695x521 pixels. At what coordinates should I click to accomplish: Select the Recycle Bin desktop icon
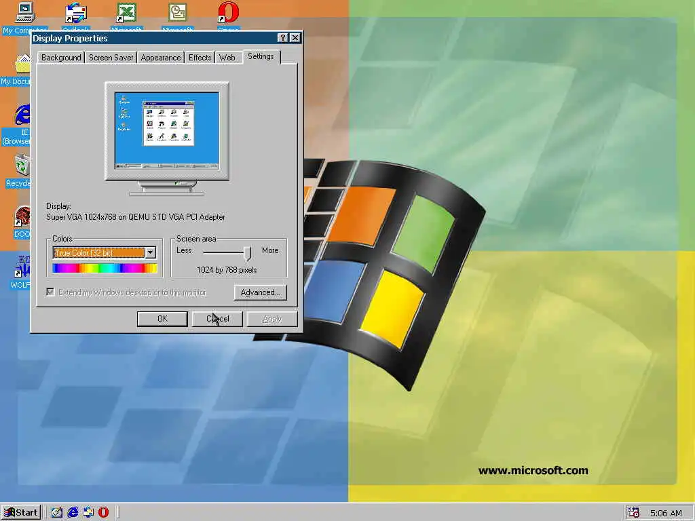22,166
